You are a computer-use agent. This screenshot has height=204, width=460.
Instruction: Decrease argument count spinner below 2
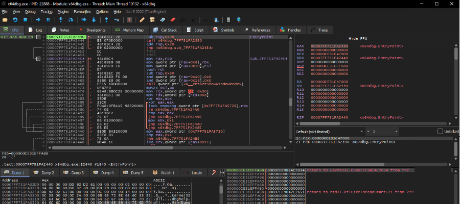click(x=369, y=132)
